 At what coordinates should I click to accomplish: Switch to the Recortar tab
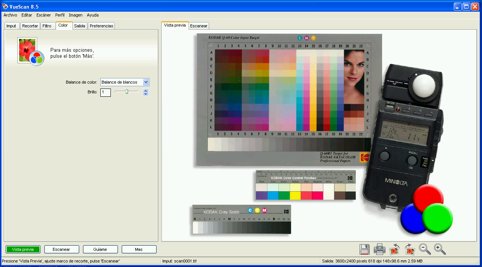pos(30,26)
